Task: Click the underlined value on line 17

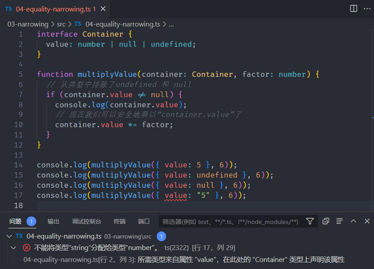Action: coord(176,196)
